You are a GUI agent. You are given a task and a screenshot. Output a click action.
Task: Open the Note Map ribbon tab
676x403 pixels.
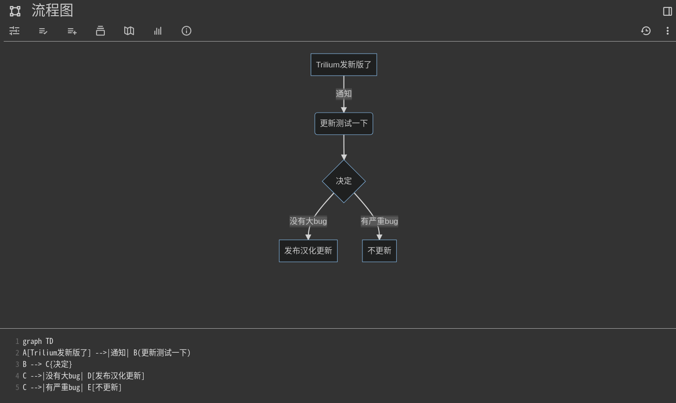pyautogui.click(x=129, y=31)
